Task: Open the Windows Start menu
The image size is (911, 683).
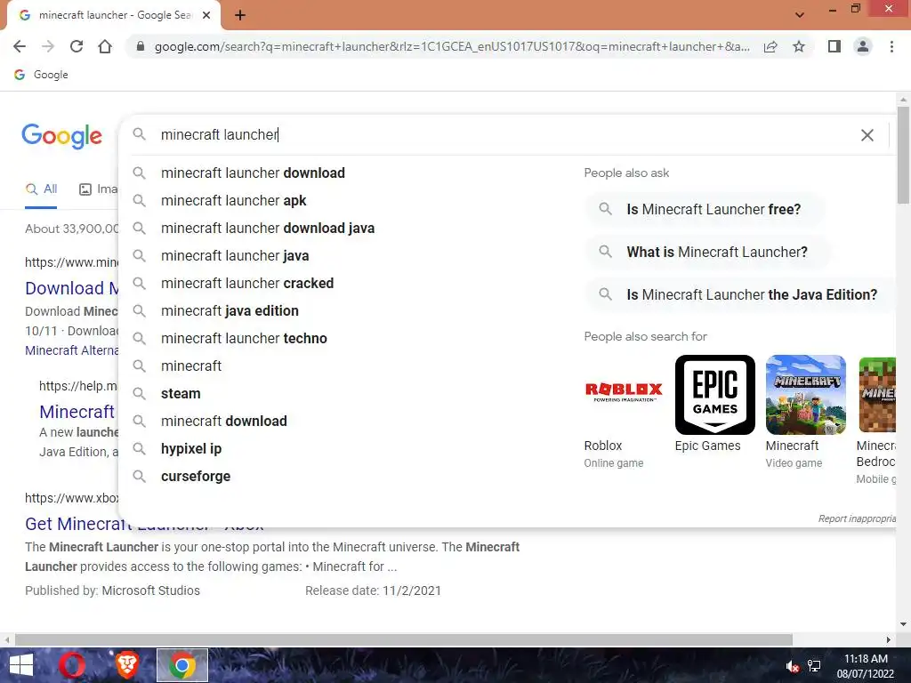Action: click(x=21, y=665)
